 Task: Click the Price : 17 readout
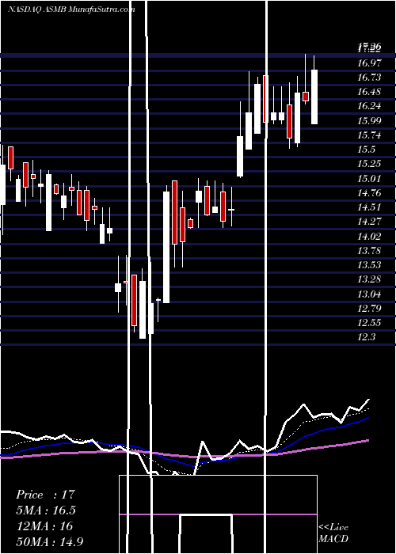46,495
